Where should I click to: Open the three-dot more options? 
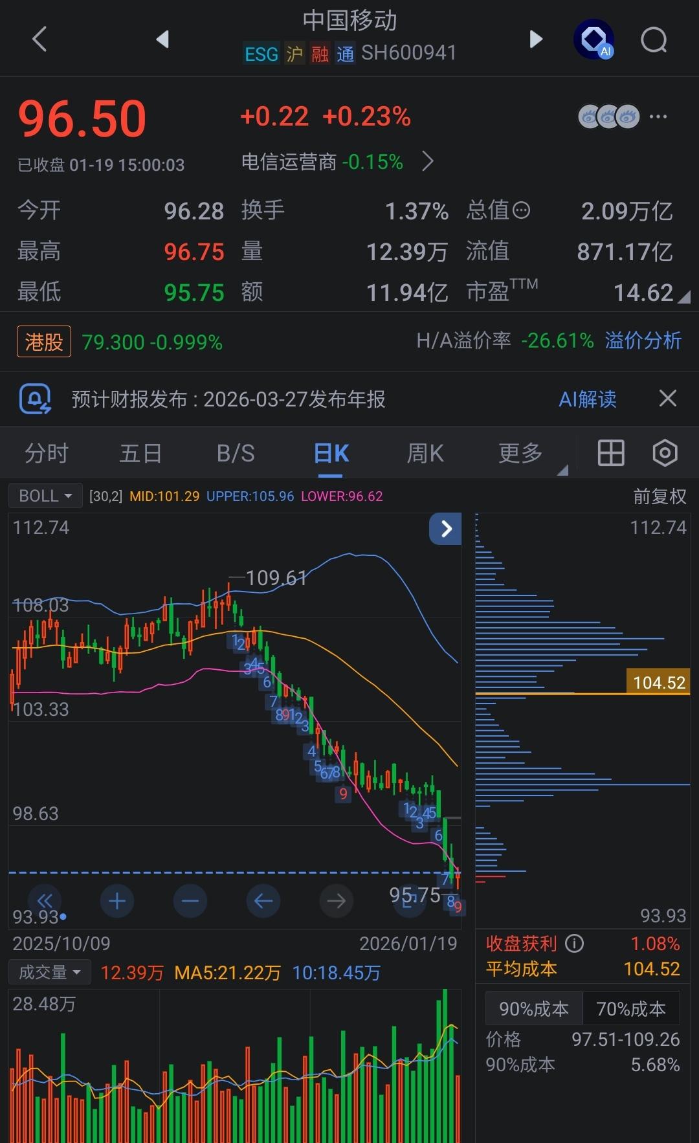[x=658, y=117]
